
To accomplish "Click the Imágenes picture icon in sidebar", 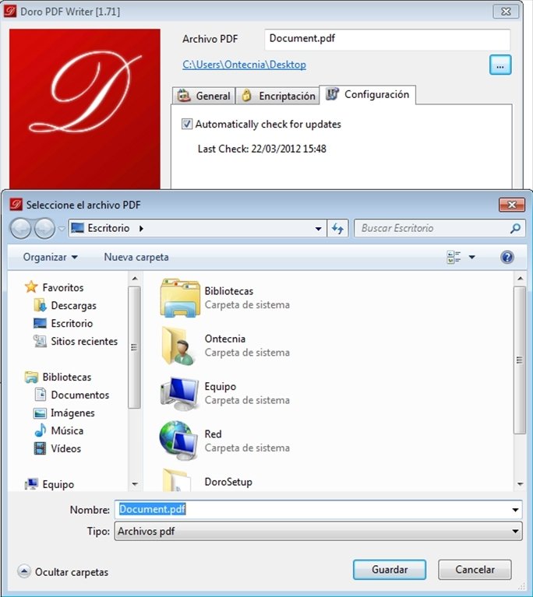I will pyautogui.click(x=40, y=413).
